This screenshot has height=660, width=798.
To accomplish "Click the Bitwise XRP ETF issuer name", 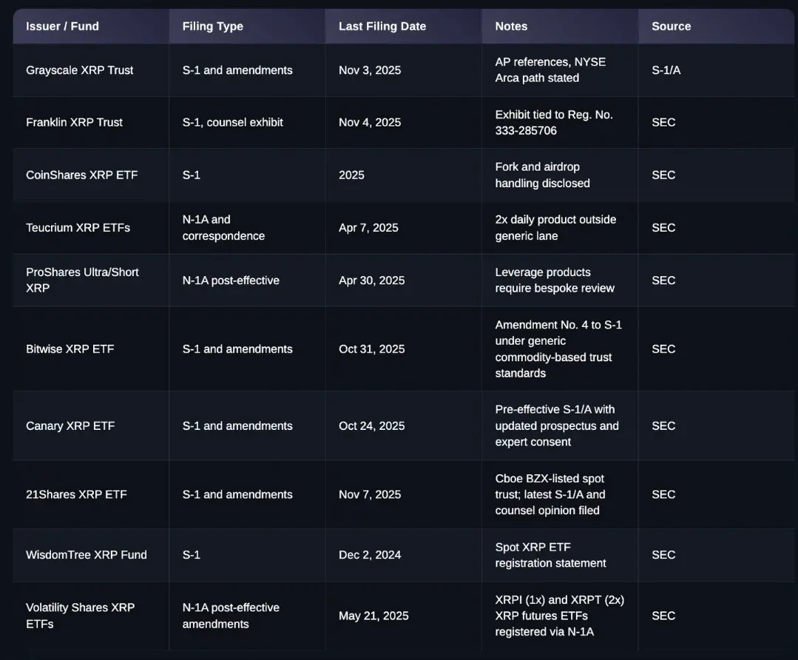I will point(70,349).
